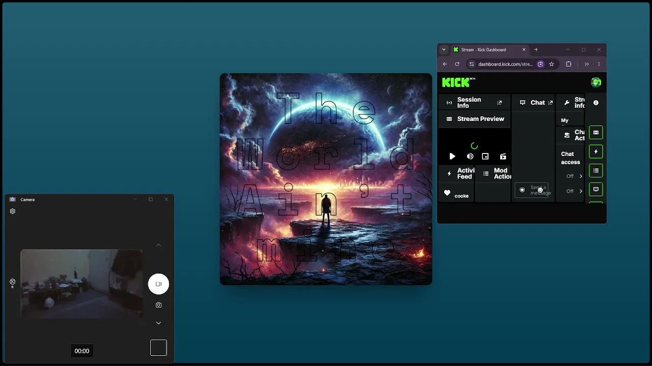Switch to photo mode in Camera
This screenshot has width=652, height=366.
click(158, 305)
